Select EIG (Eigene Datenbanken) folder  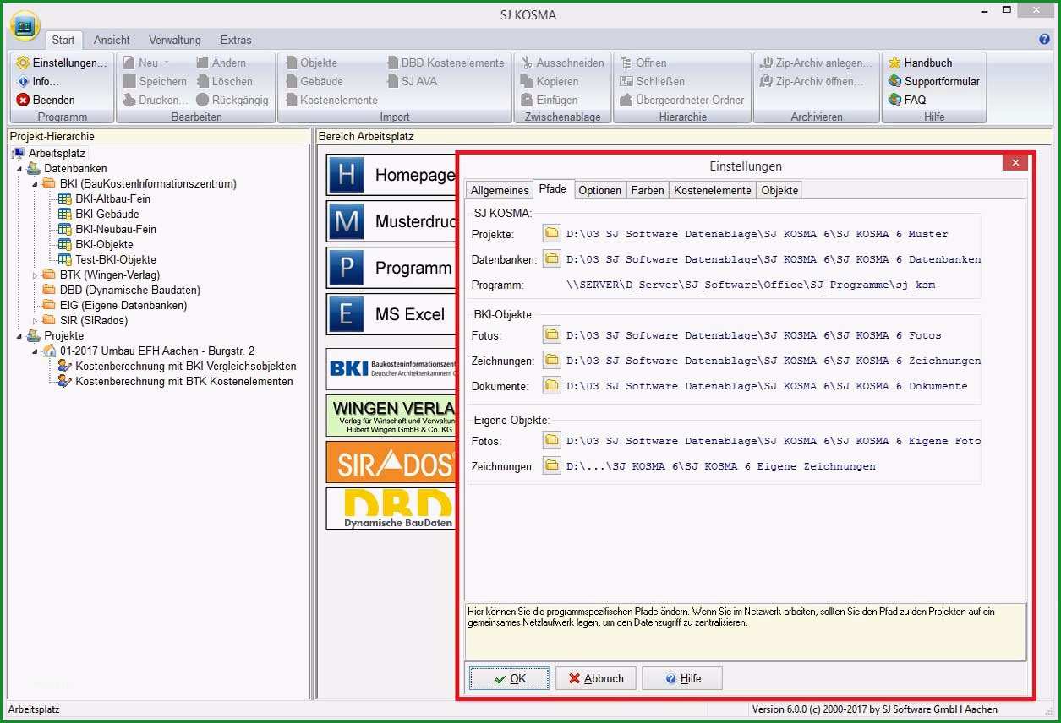[123, 305]
